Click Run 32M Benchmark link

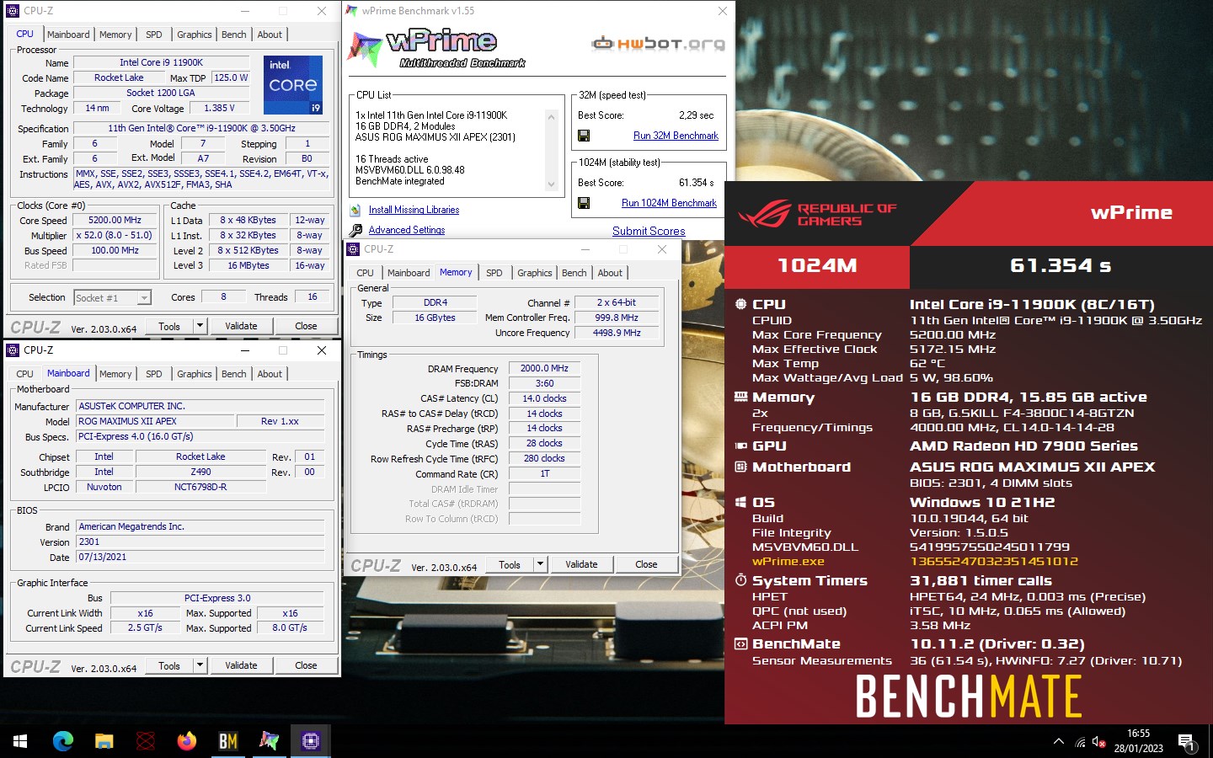click(676, 136)
